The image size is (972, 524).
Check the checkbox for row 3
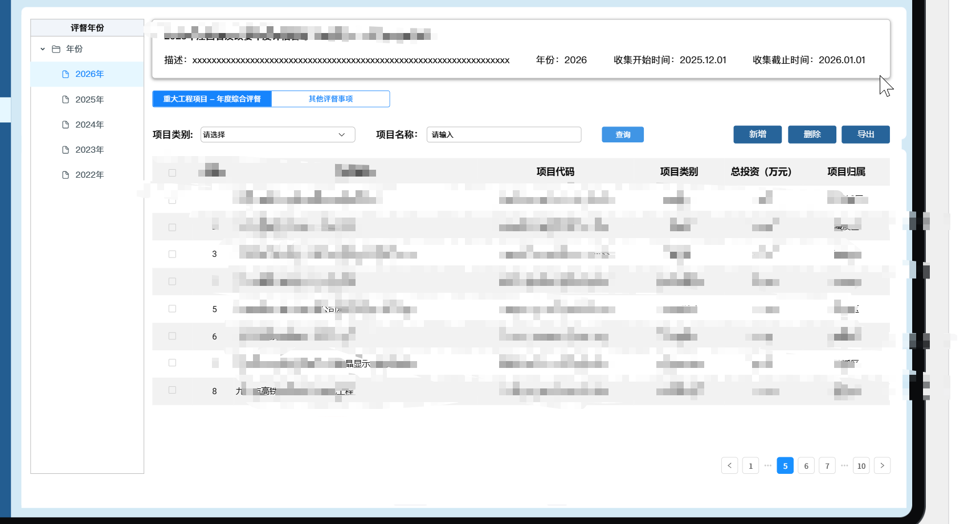[172, 254]
